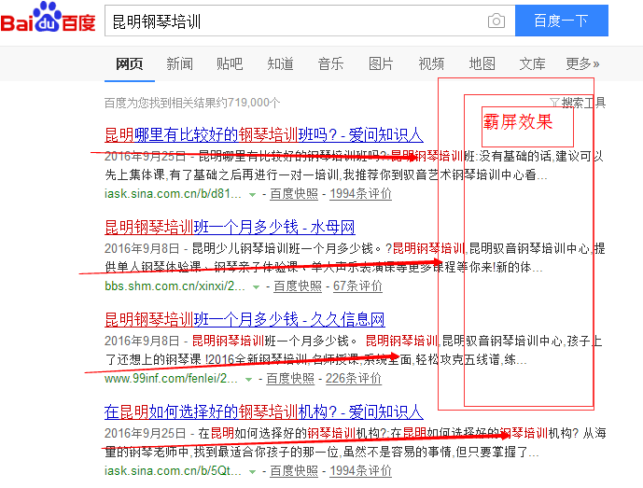Viewport: 643px width, 488px height.
Task: Open the 226条评价 link
Action: [354, 378]
